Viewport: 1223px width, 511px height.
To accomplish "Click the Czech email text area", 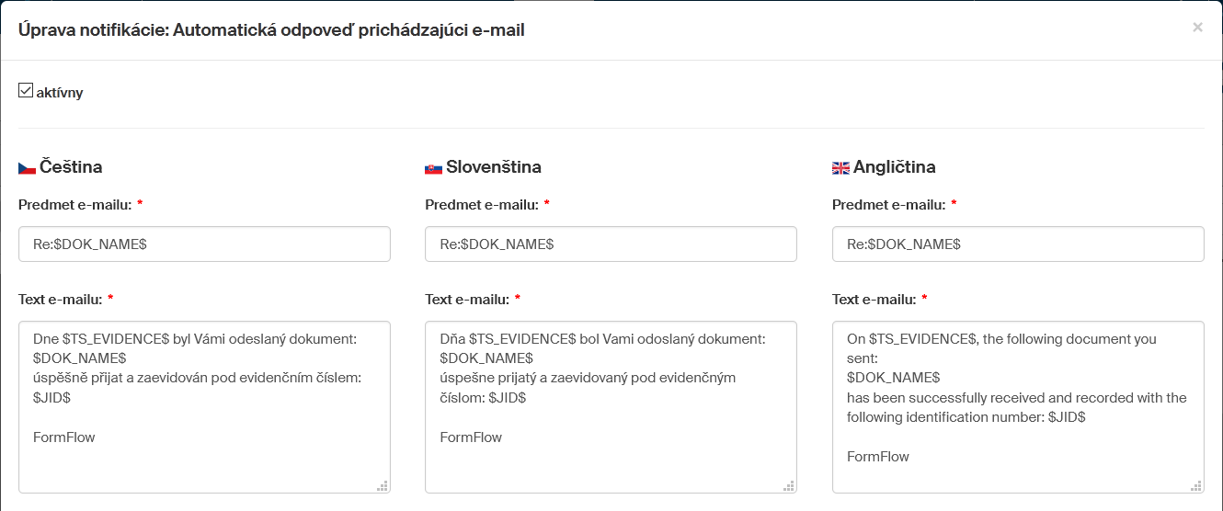I will click(x=204, y=406).
